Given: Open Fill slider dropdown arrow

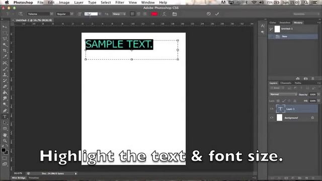Looking at the screenshot, I should pyautogui.click(x=318, y=101).
